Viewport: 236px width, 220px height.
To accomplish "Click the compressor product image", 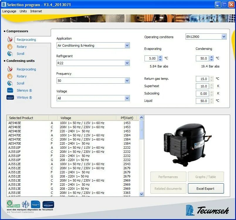I will point(188,145).
